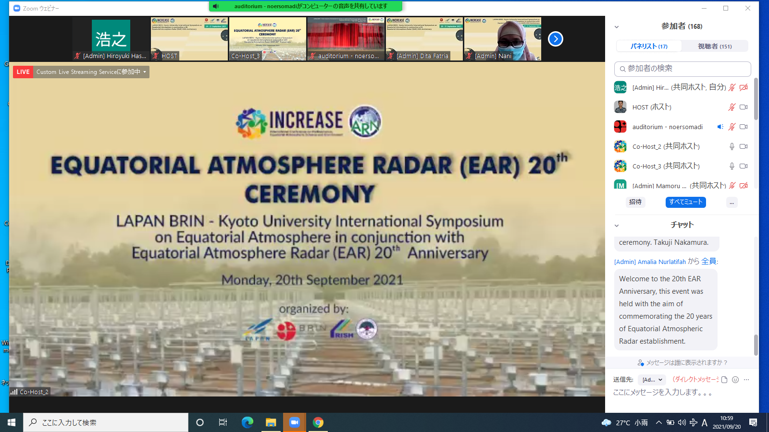Click IME input mode A indicator
769x432 pixels.
coord(705,422)
